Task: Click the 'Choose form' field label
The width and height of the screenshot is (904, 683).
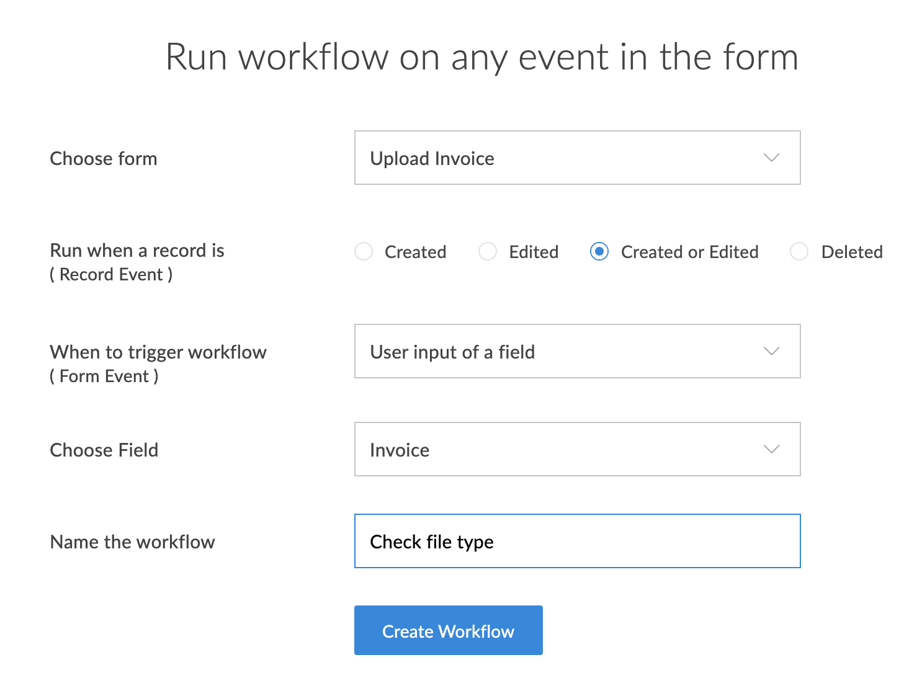Action: [104, 159]
